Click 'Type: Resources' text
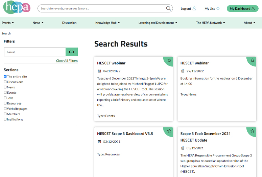 point(109,154)
